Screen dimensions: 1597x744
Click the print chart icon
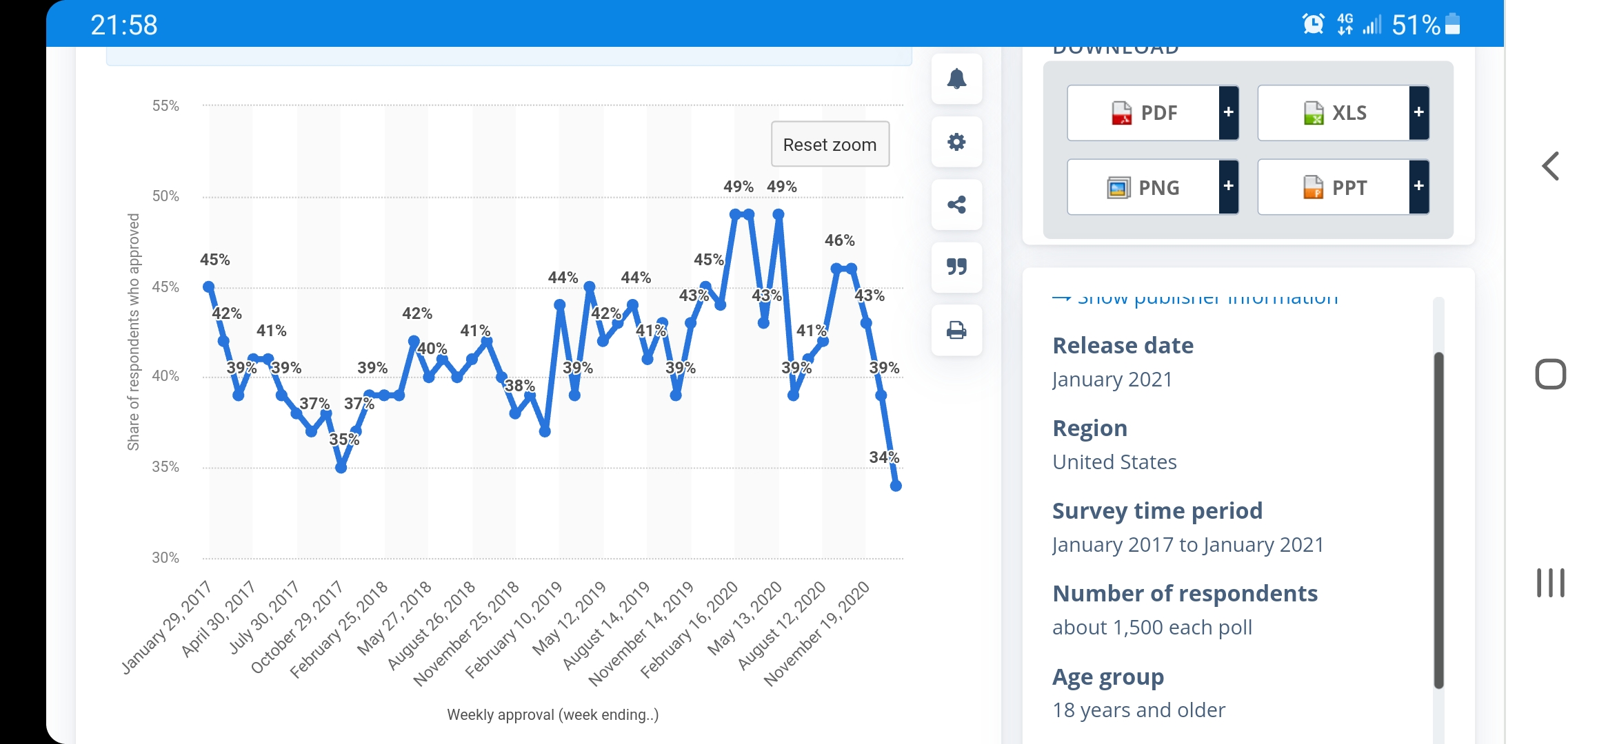pyautogui.click(x=956, y=330)
